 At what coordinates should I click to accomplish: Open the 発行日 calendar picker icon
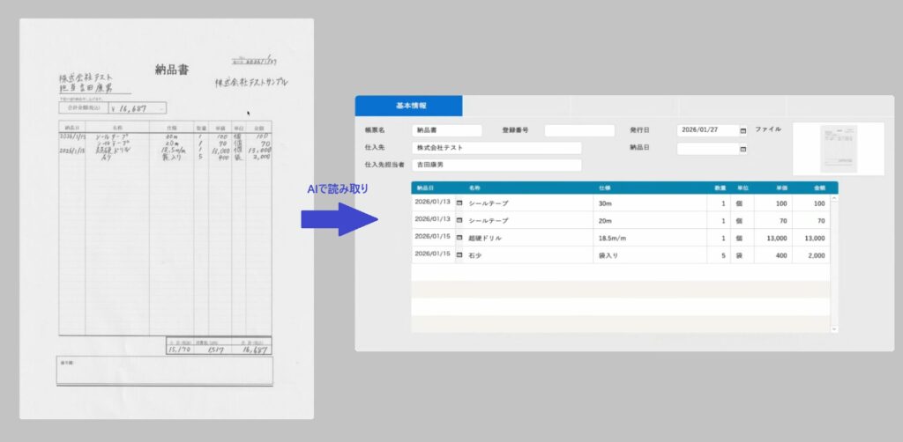tap(743, 130)
